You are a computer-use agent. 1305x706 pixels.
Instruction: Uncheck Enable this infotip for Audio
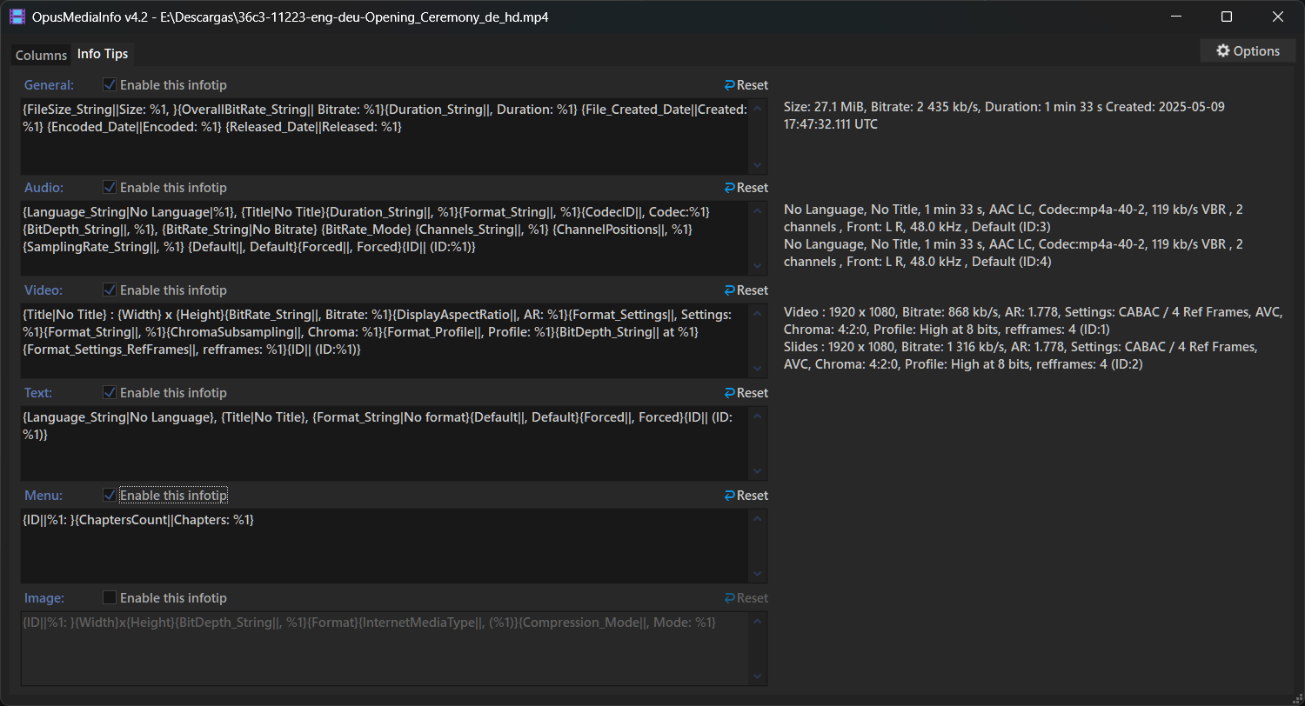coord(110,188)
